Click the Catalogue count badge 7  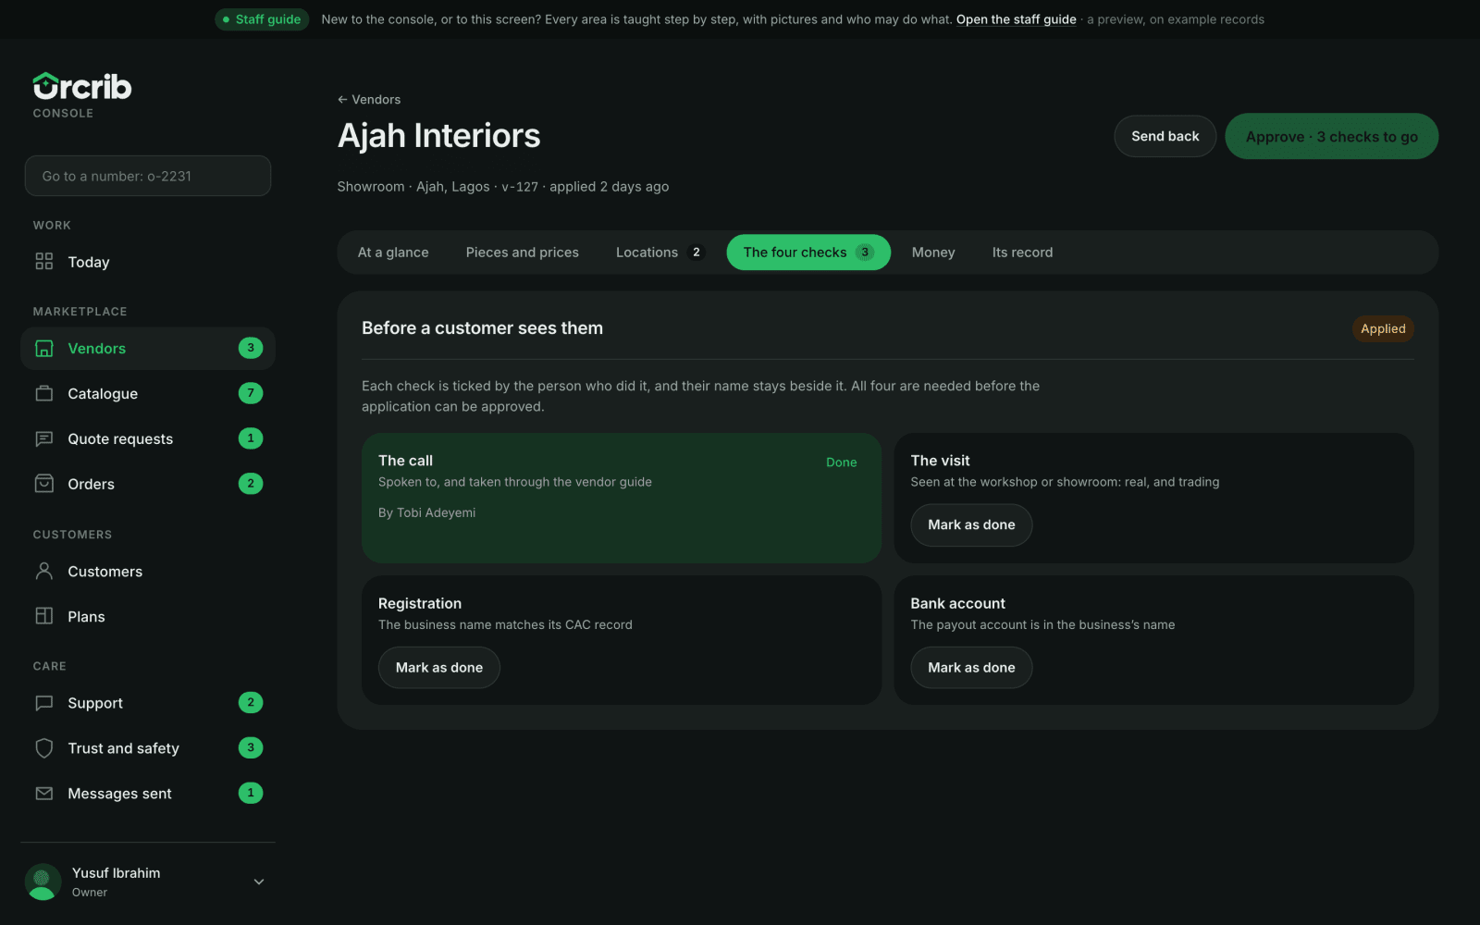251,393
